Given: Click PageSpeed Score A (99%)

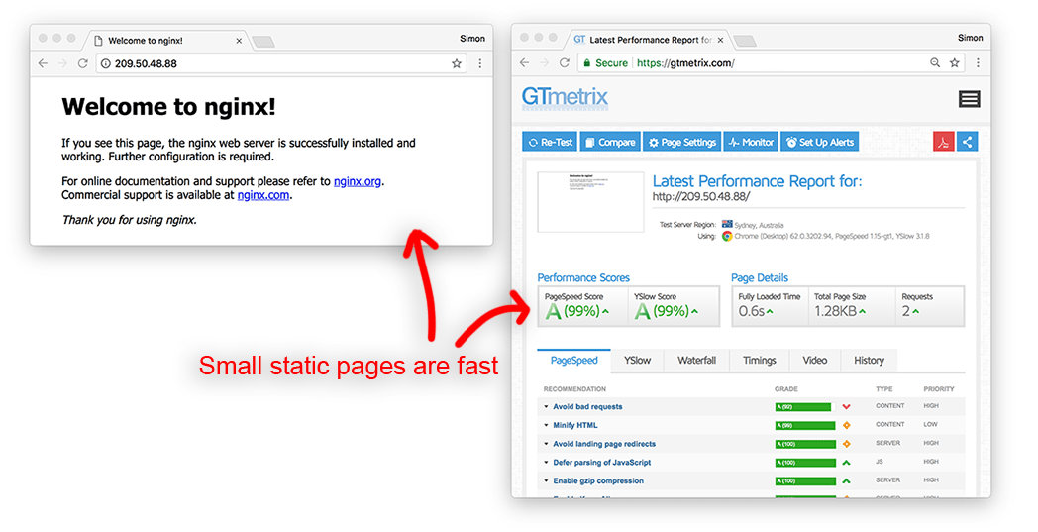Looking at the screenshot, I should pos(577,311).
